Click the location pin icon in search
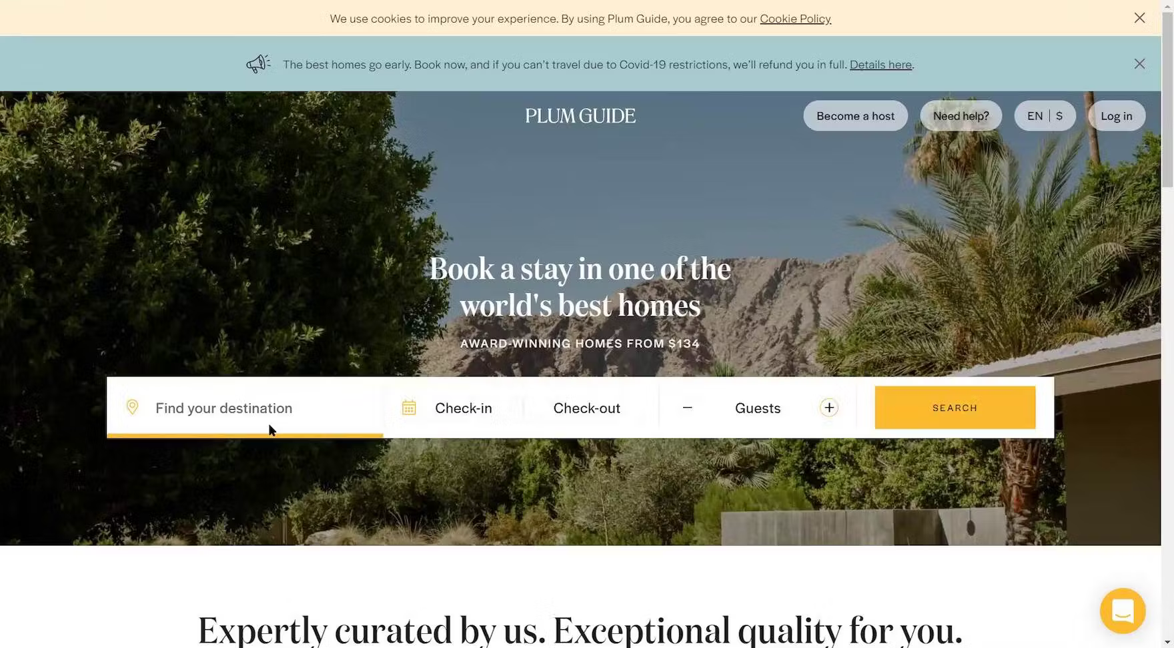The height and width of the screenshot is (648, 1174). [x=132, y=407]
